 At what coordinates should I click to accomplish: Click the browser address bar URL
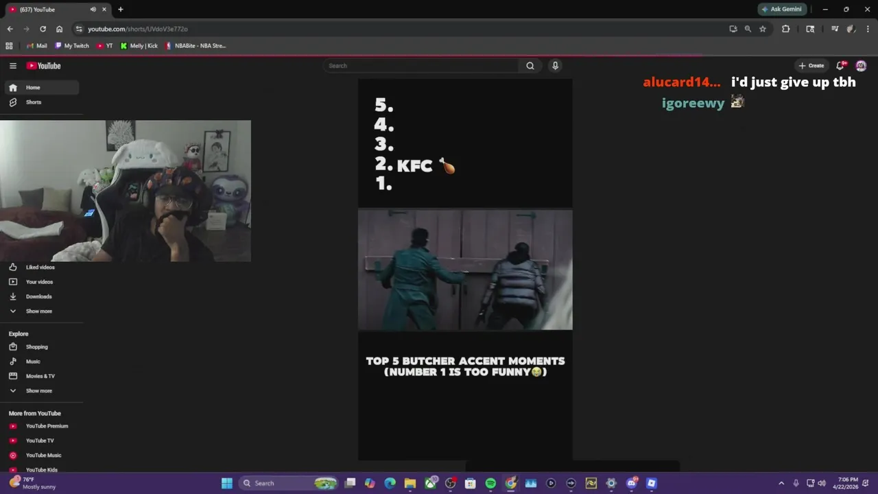137,29
